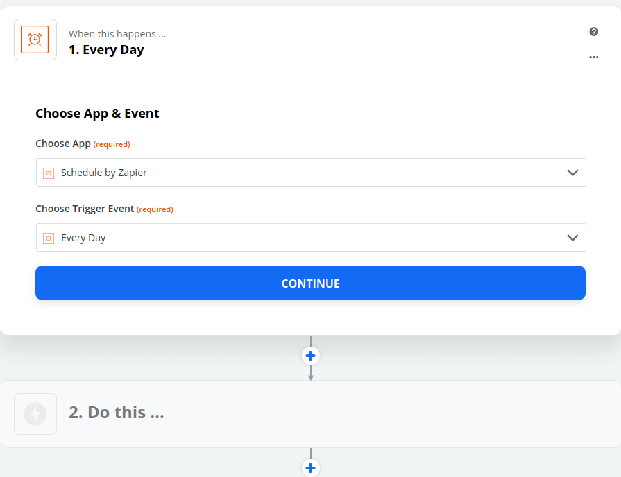
Task: Click the lightning bolt action icon
Action: coord(35,414)
